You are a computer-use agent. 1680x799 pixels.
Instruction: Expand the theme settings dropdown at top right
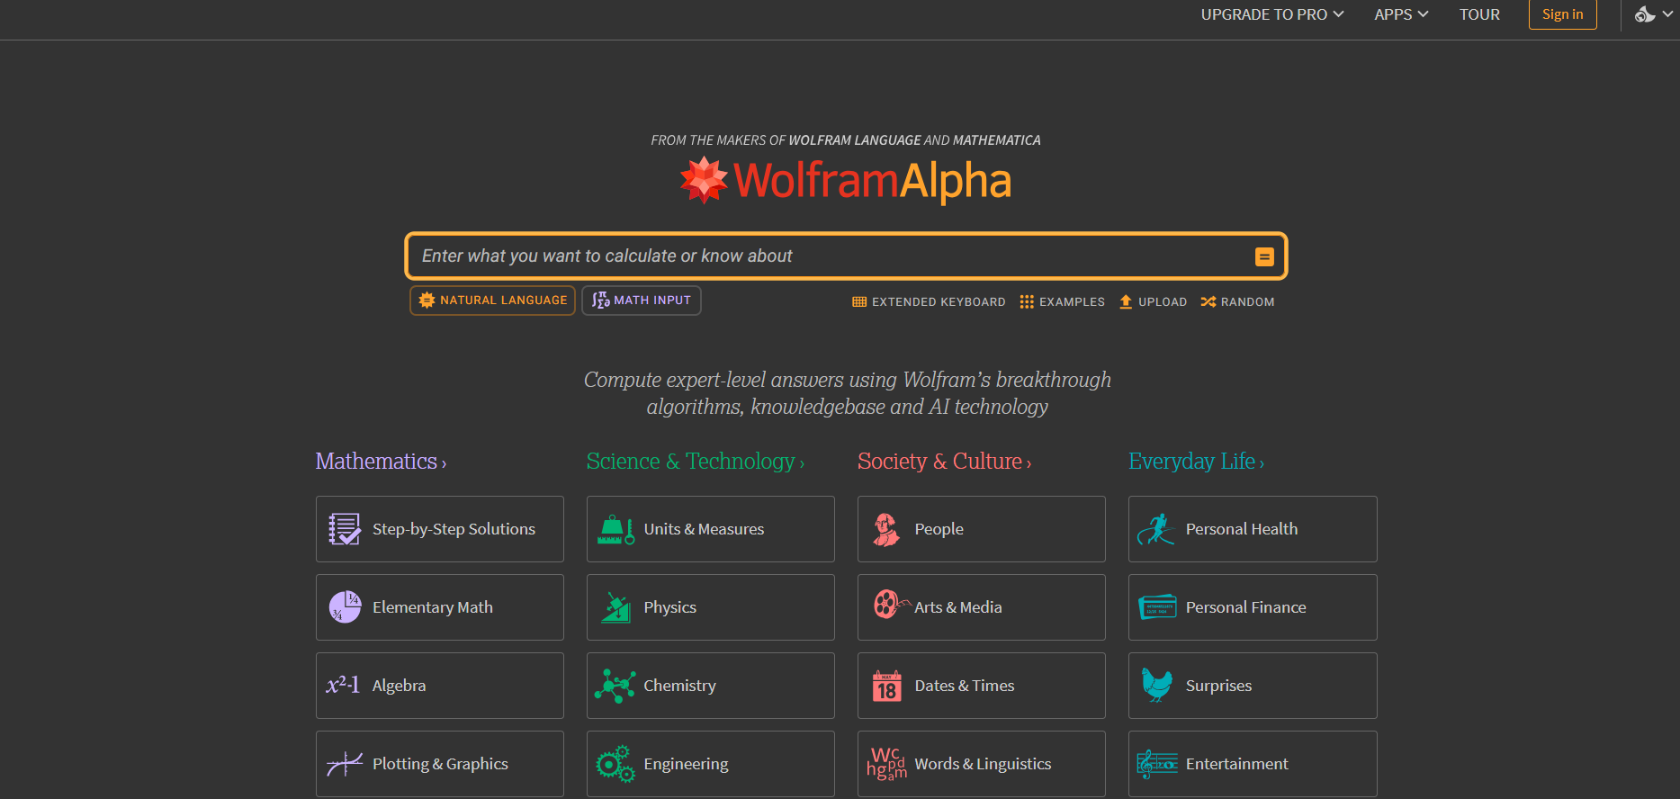1653,14
